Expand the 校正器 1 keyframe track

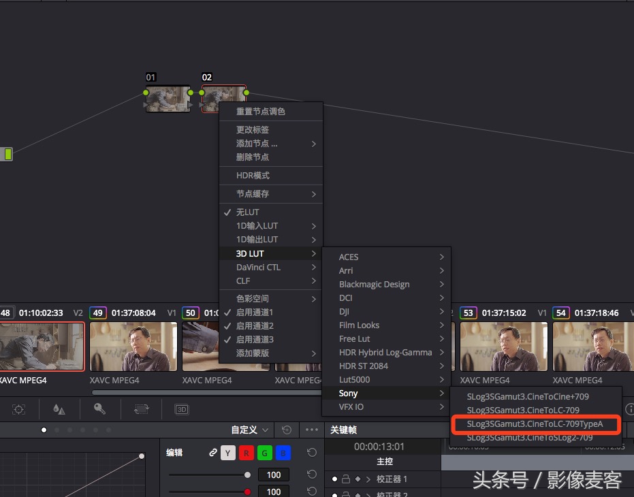pyautogui.click(x=368, y=479)
